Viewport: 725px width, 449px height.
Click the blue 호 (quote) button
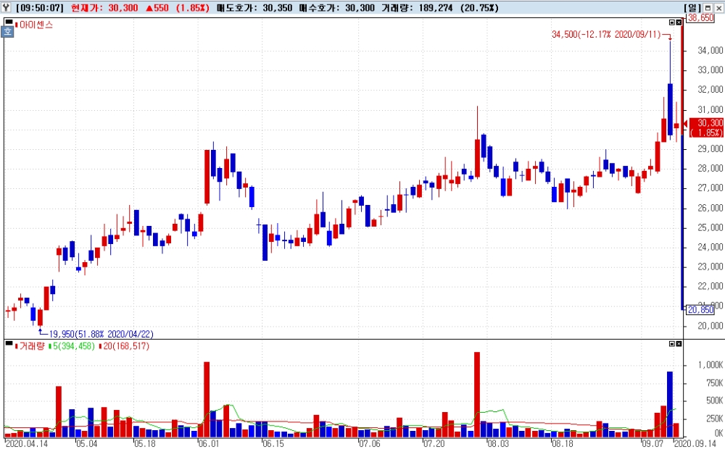coord(8,31)
